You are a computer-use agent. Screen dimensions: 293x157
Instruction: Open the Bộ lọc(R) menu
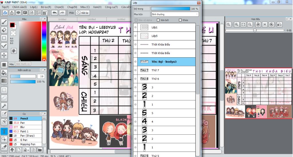[46, 7]
